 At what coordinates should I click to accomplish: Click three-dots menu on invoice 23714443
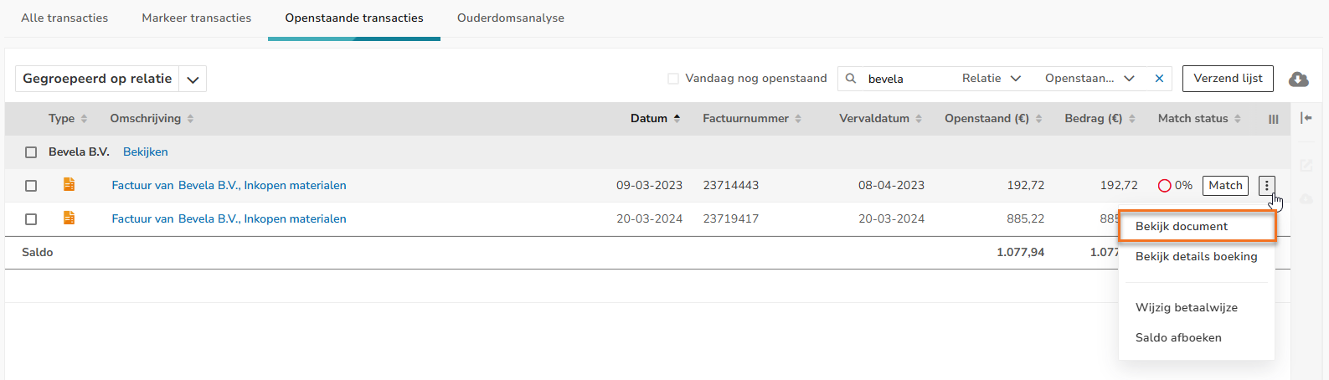click(x=1266, y=185)
